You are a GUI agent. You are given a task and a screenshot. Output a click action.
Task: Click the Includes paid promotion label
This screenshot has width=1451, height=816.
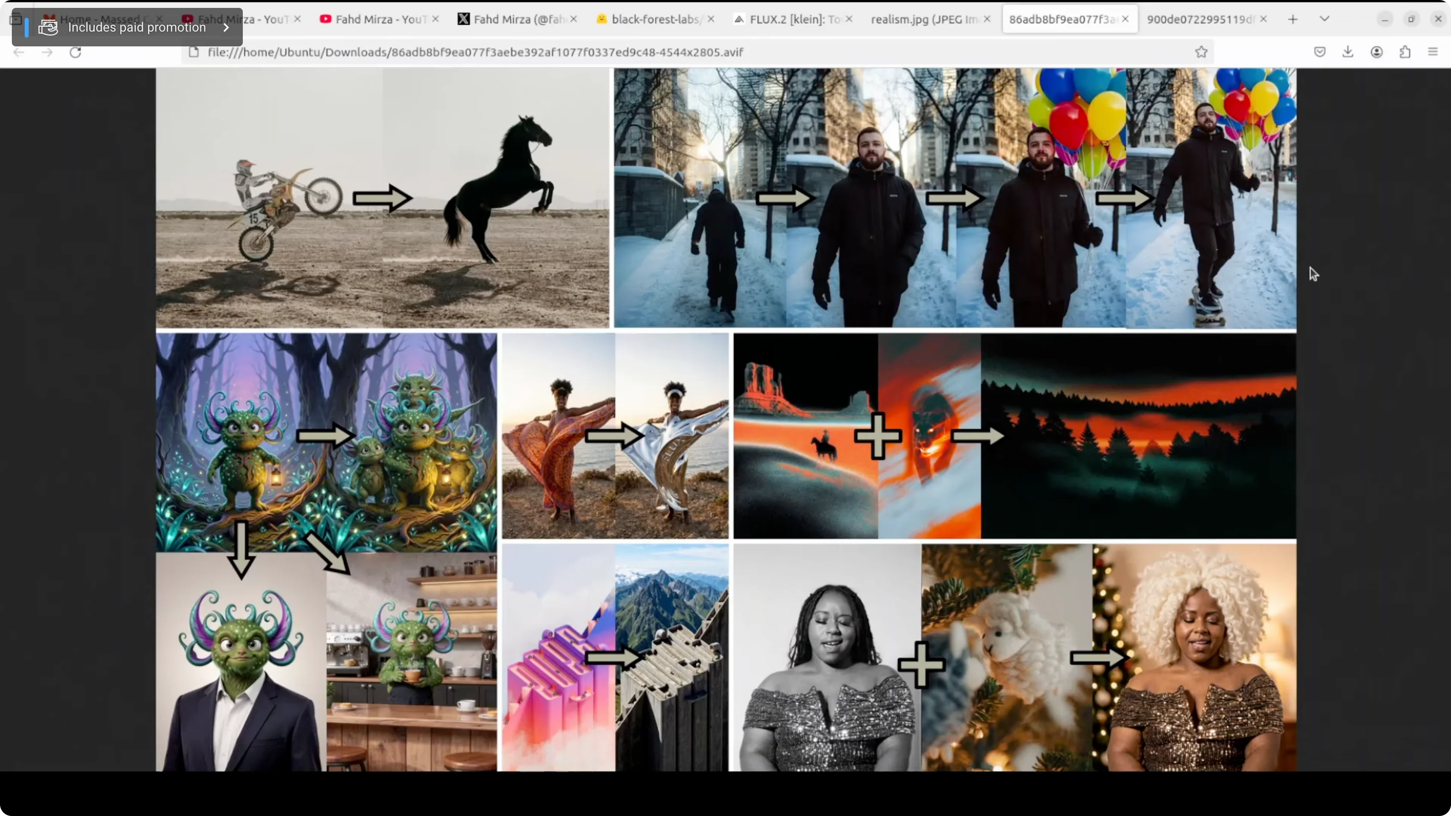tap(137, 27)
